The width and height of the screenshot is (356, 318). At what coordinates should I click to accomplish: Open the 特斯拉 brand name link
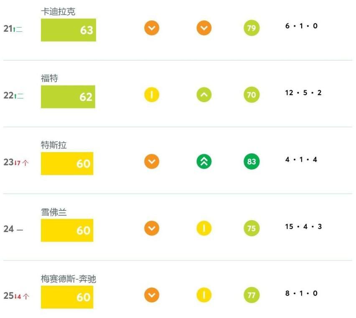coord(54,145)
